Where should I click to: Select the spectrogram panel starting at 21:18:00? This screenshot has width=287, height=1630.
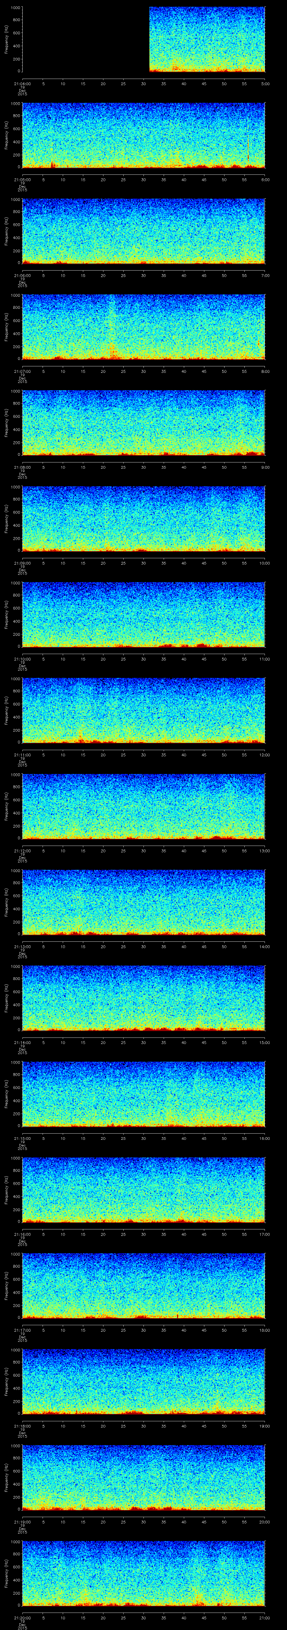click(144, 1382)
